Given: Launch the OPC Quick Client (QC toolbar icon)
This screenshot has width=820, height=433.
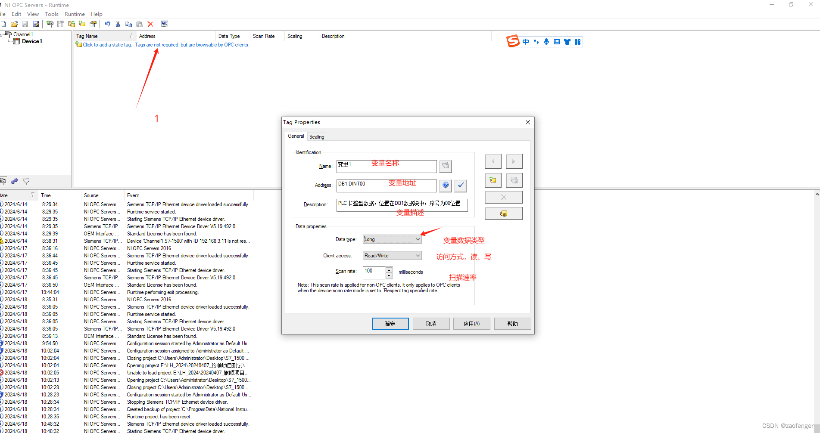Looking at the screenshot, I should (x=164, y=24).
